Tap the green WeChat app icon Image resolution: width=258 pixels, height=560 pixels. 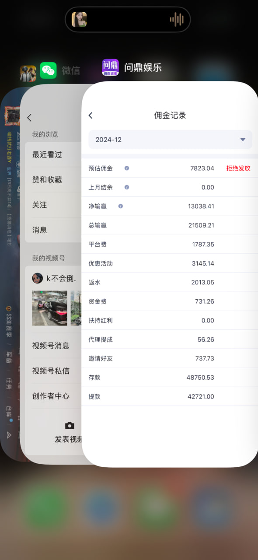(49, 70)
